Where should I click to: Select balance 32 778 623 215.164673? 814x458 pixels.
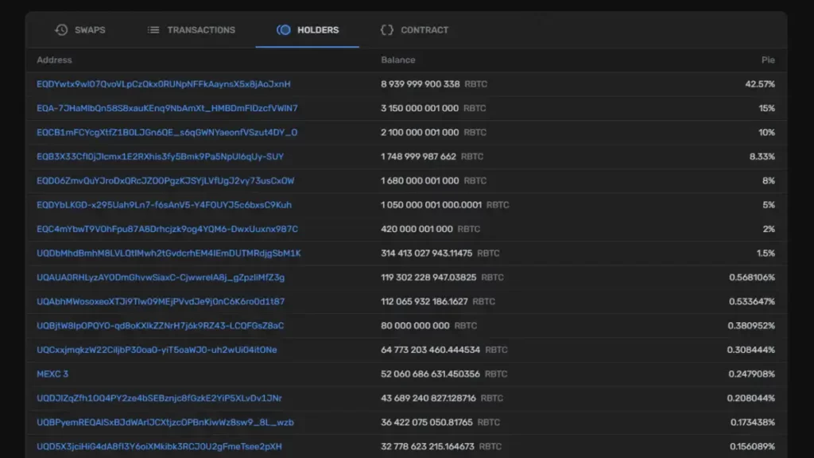coord(427,446)
